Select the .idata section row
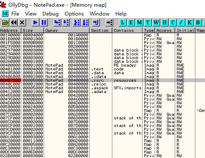This screenshot has width=205, height=158. [102, 77]
